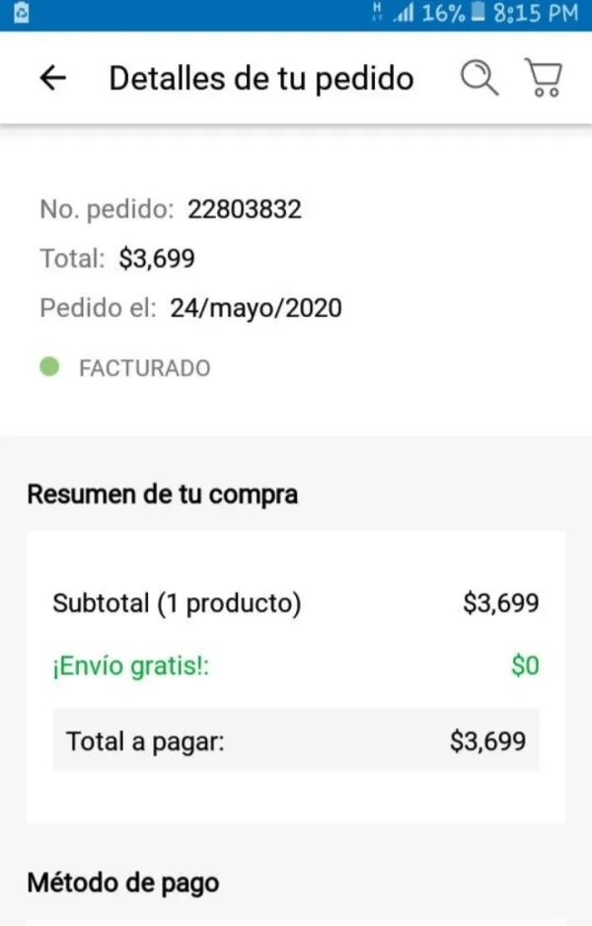The height and width of the screenshot is (926, 592).
Task: Tap the "Resumen de tu compra" heading
Action: [x=162, y=494]
